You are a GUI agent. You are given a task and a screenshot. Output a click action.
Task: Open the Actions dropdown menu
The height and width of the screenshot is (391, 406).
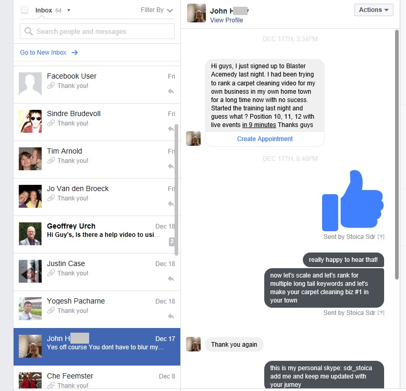click(374, 10)
